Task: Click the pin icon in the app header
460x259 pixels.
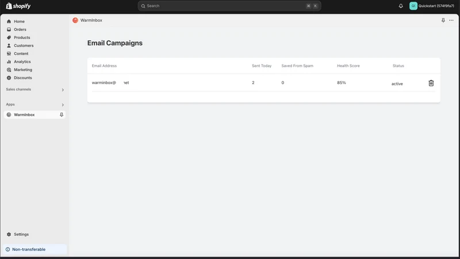Action: [443, 20]
